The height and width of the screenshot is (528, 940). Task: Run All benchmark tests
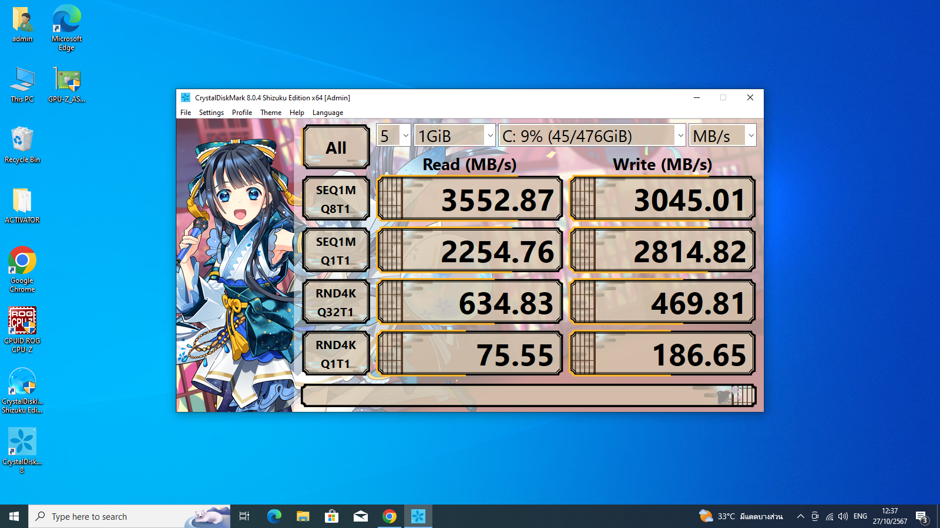pos(336,147)
